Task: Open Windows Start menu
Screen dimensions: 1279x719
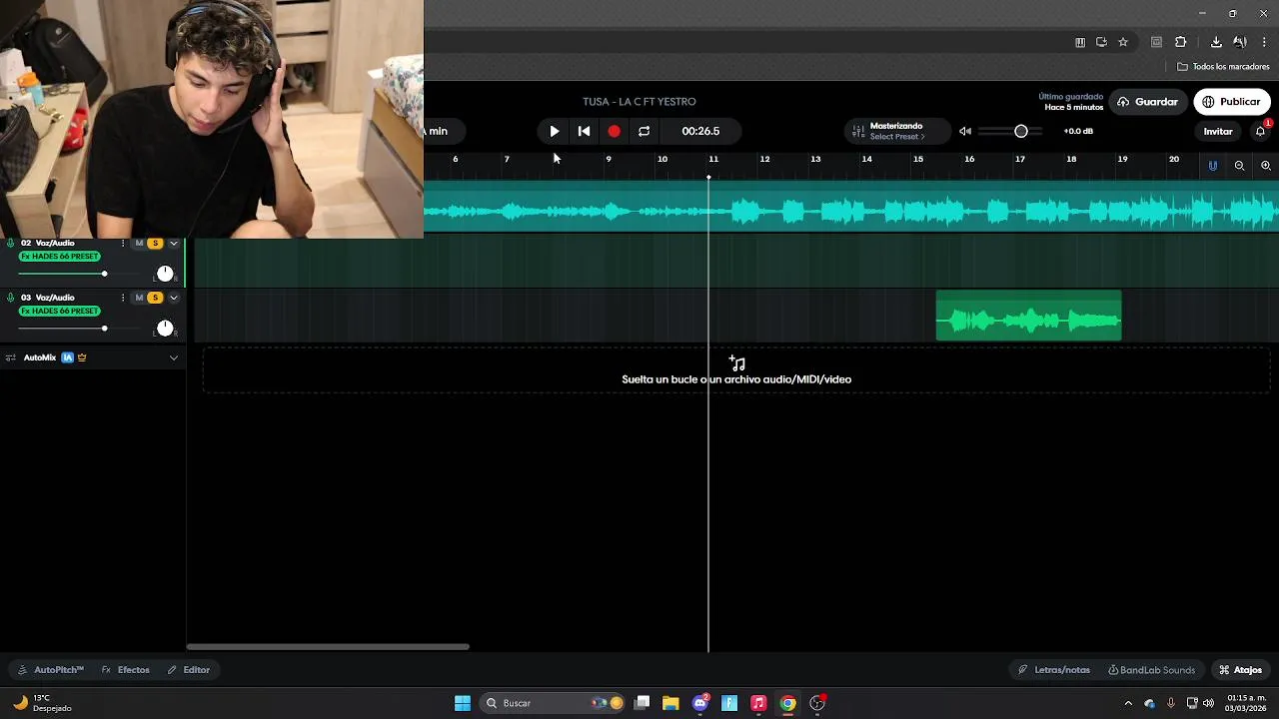Action: (x=463, y=703)
